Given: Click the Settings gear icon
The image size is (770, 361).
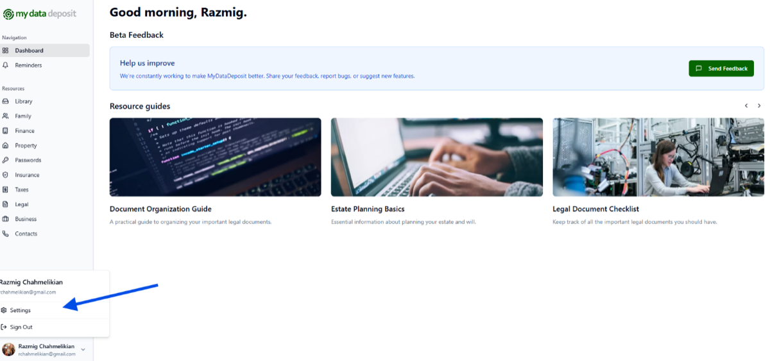Looking at the screenshot, I should (x=4, y=310).
